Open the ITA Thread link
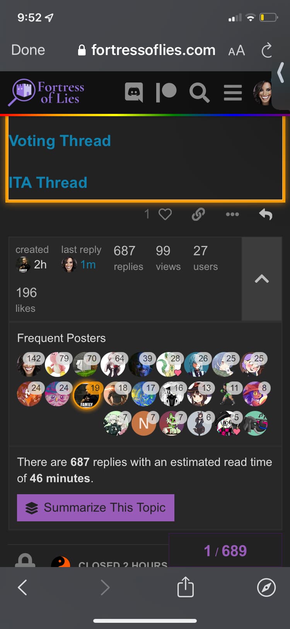Screen dimensions: 290x629 [48, 182]
